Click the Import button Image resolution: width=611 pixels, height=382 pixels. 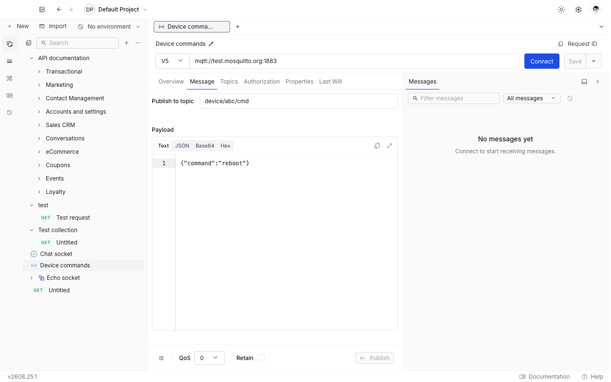click(x=53, y=27)
